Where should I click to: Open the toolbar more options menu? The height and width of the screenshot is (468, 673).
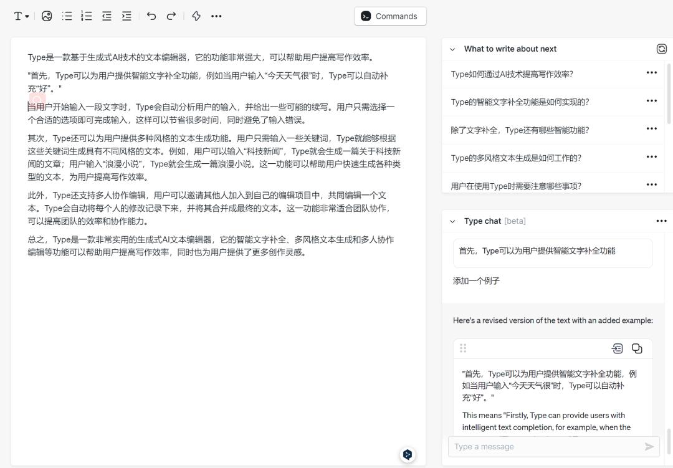(x=216, y=16)
